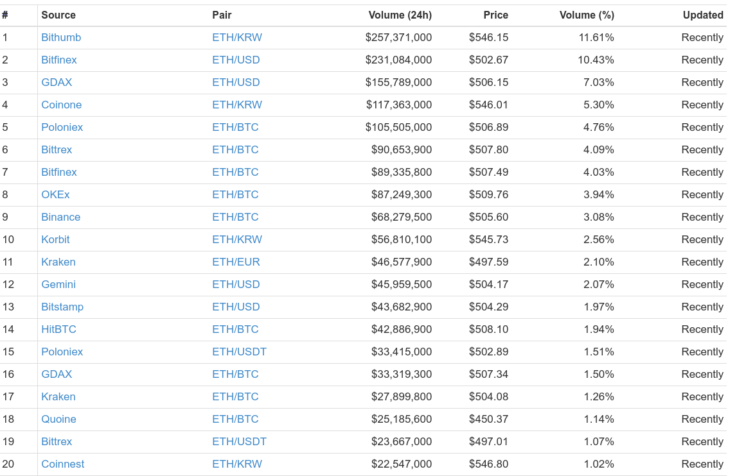Select the price $497.59 in Kraken row

tap(488, 262)
